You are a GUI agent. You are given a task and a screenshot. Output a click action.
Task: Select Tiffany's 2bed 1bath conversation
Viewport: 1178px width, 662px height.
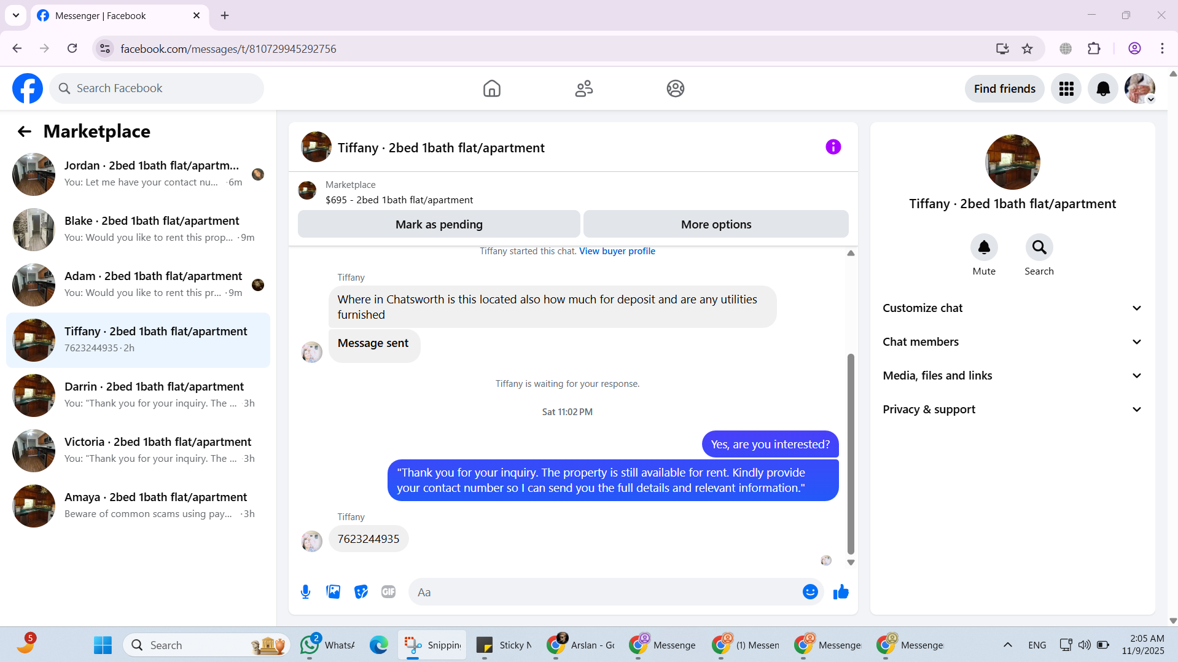(x=138, y=340)
